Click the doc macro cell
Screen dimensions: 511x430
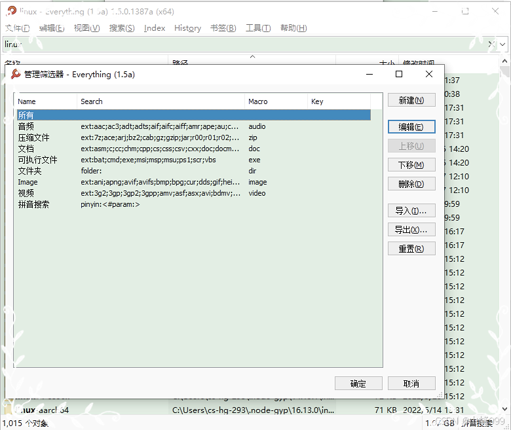tap(254, 149)
